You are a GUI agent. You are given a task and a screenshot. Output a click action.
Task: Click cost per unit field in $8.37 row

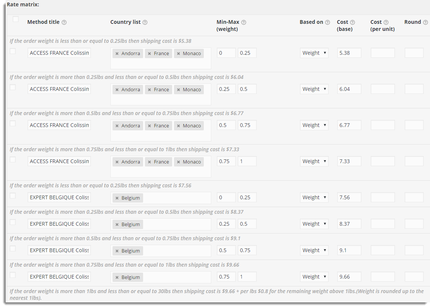[x=383, y=224]
